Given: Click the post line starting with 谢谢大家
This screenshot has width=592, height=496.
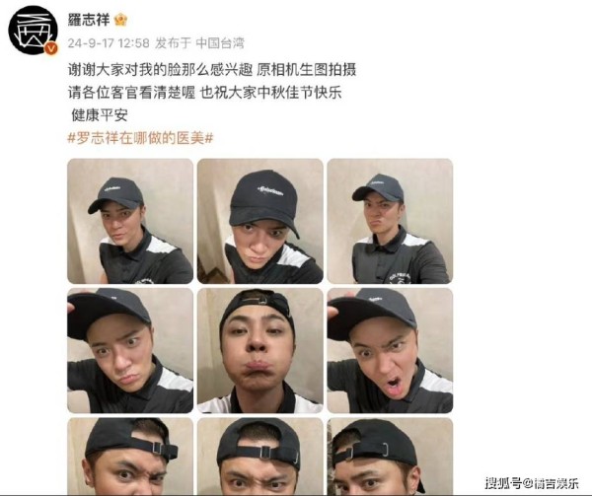Looking at the screenshot, I should pyautogui.click(x=212, y=70).
